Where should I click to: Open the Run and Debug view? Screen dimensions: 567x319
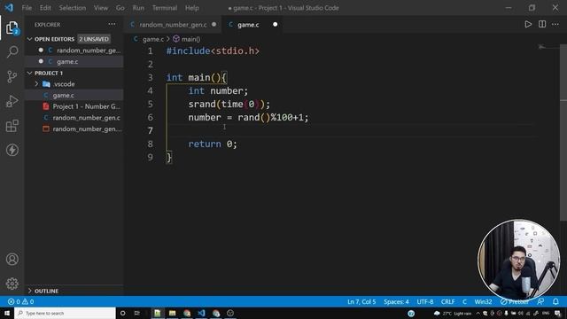(12, 101)
